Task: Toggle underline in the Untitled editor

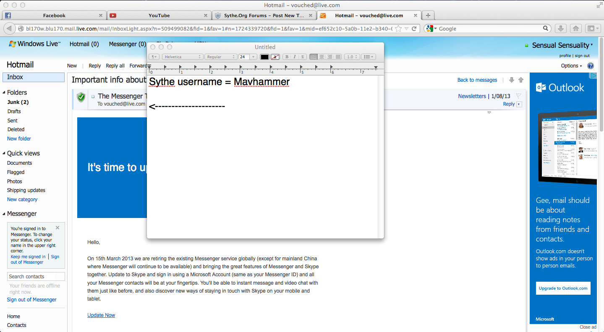Action: point(303,57)
